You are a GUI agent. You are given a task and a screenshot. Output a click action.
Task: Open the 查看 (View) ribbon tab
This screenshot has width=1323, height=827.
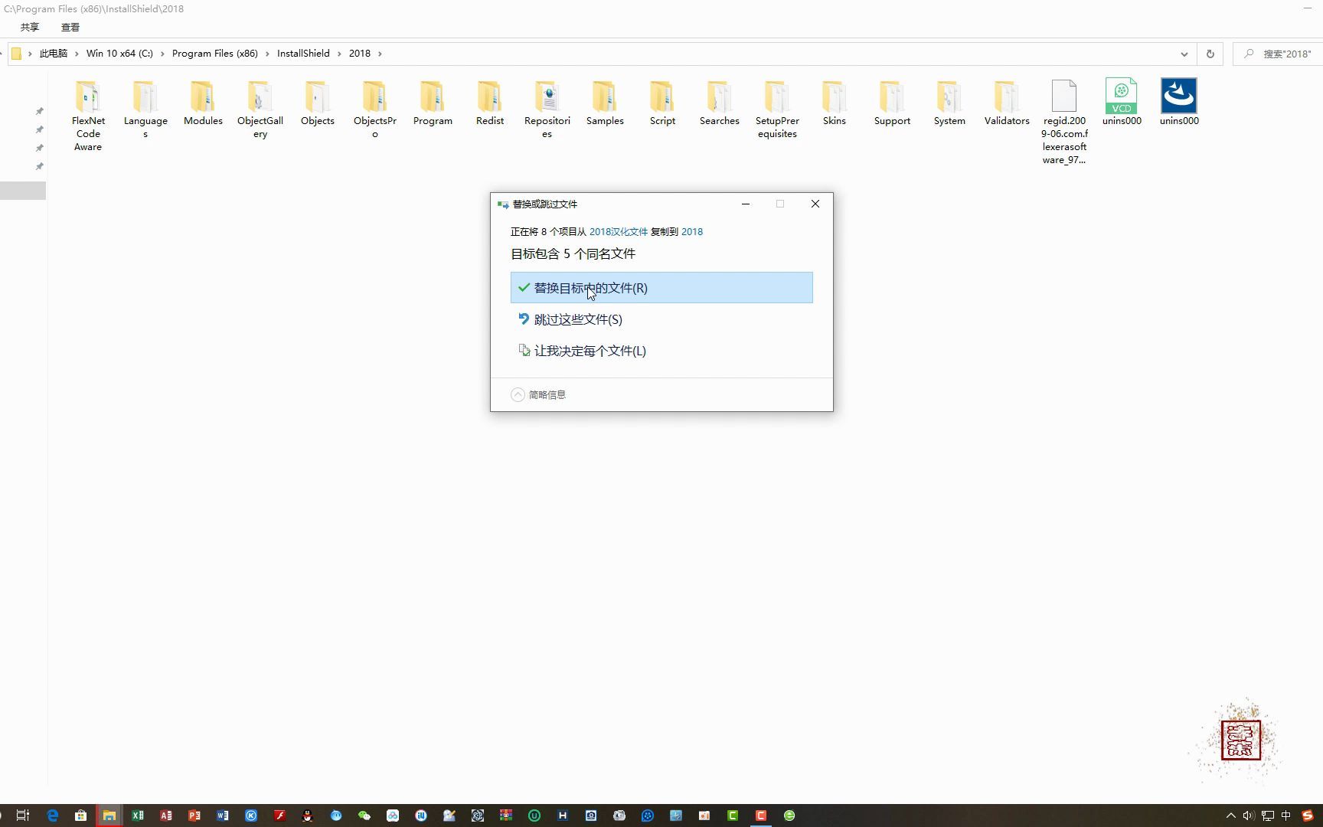pos(70,27)
